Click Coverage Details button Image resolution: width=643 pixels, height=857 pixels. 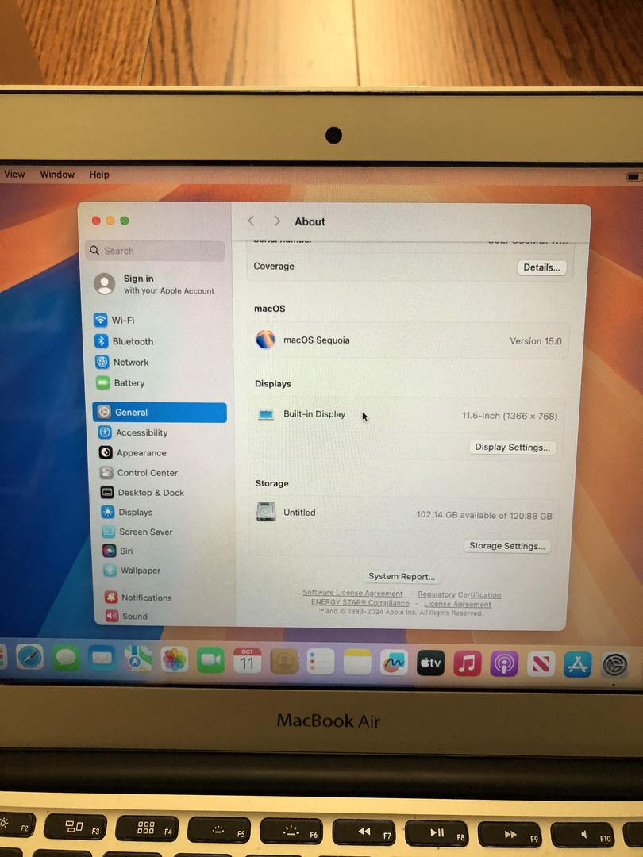click(541, 267)
